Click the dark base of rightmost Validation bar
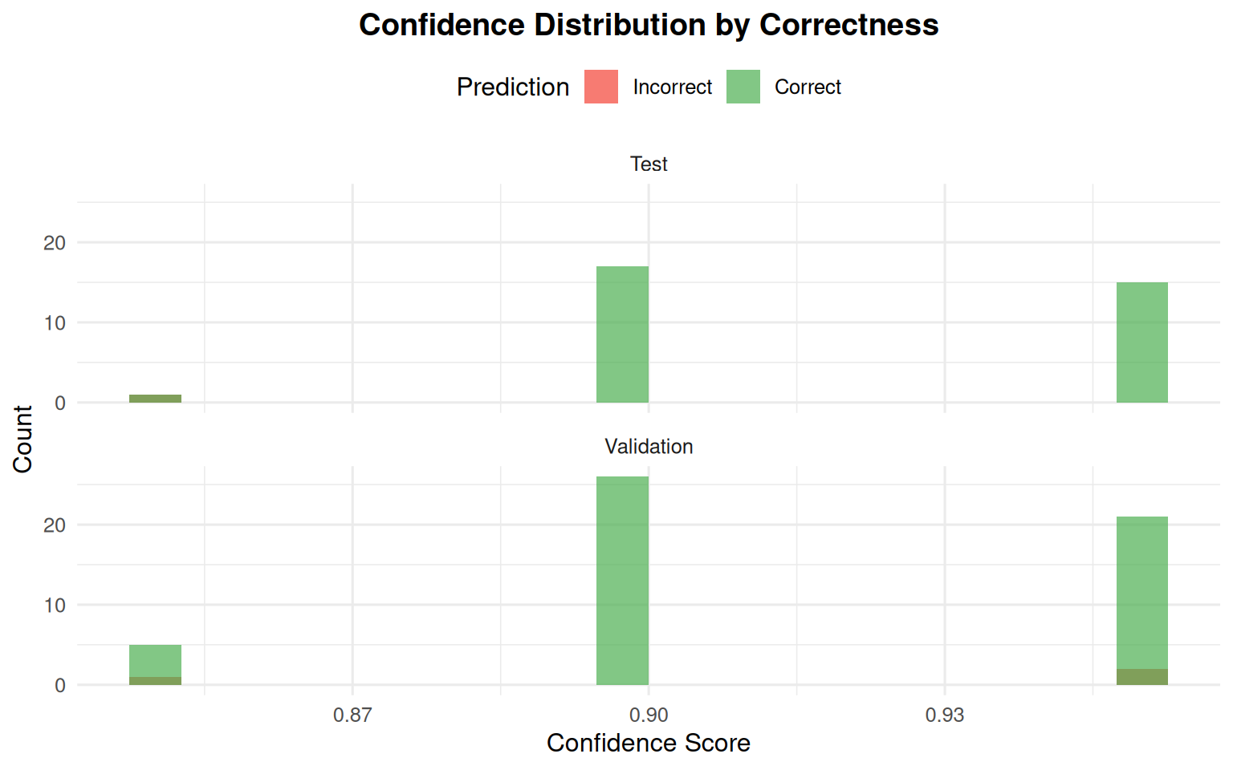 pyautogui.click(x=1141, y=677)
